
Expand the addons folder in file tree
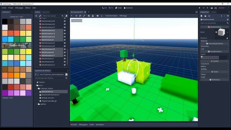coord(37,104)
